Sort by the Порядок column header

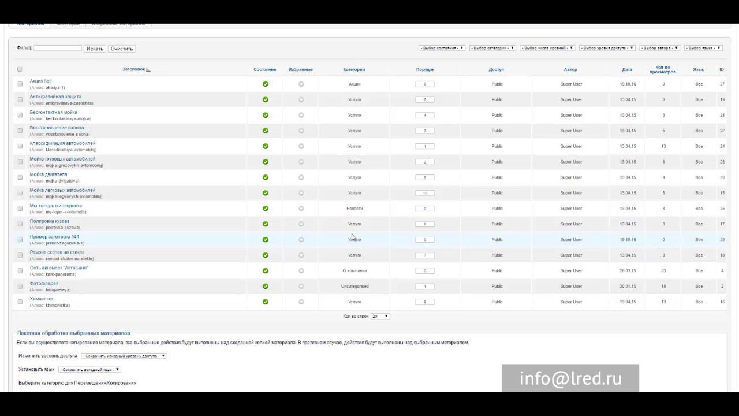tap(425, 69)
